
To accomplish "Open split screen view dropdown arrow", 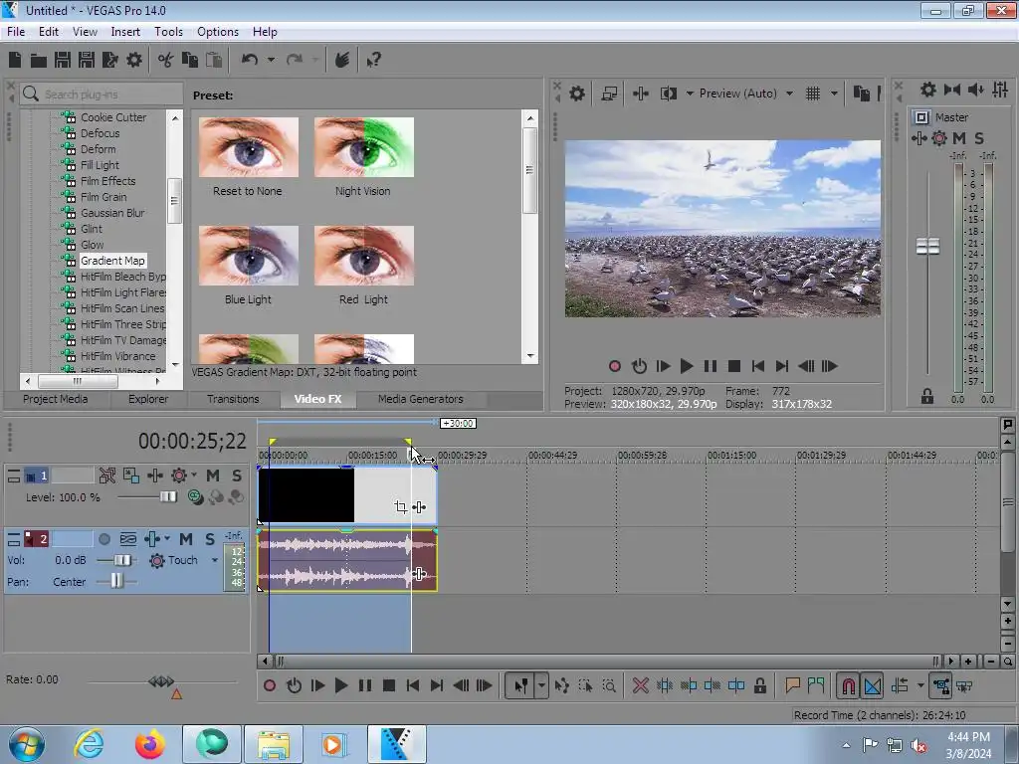I will (690, 94).
